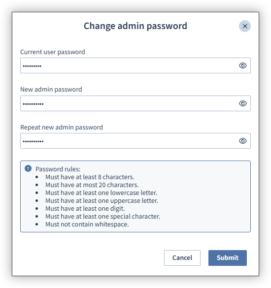Image resolution: width=271 pixels, height=288 pixels.
Task: Submit the new admin password
Action: pyautogui.click(x=228, y=257)
